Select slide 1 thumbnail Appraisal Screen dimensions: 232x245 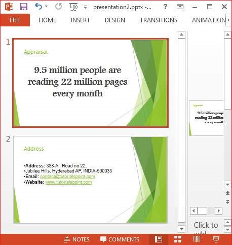(x=90, y=83)
